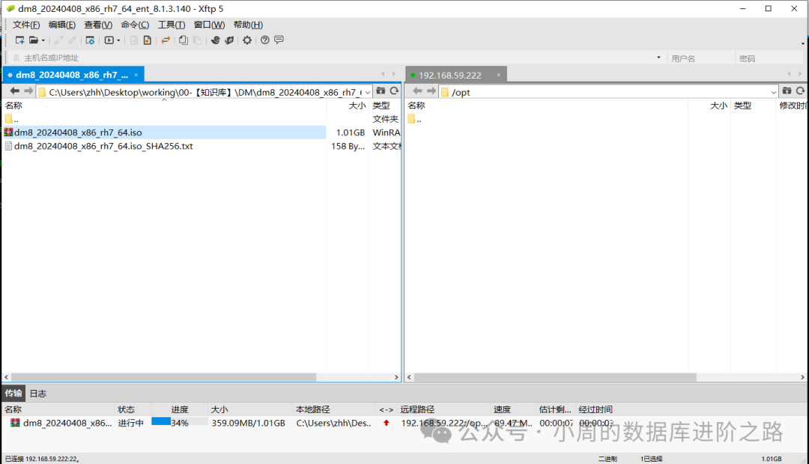Viewport: 809px width, 464px height.
Task: Expand the local path dropdown
Action: (x=367, y=92)
